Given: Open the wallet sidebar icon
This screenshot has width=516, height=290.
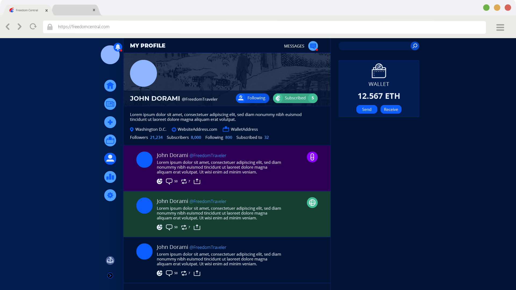Looking at the screenshot, I should pos(110,140).
